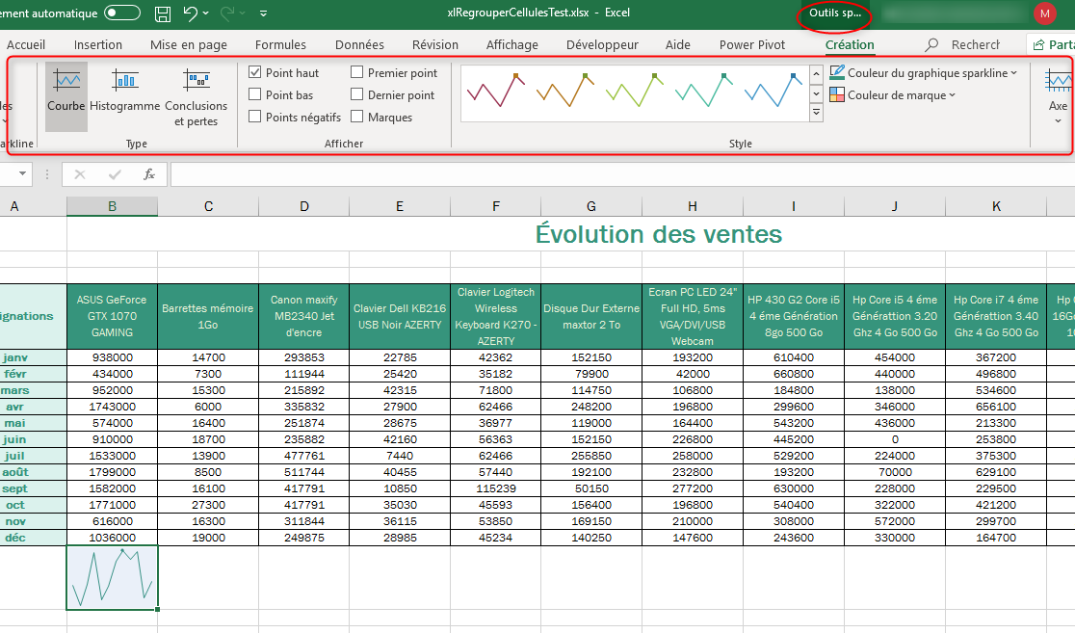Screen dimensions: 1075x633
Task: Open the Insertion ribbon tab
Action: coord(98,44)
